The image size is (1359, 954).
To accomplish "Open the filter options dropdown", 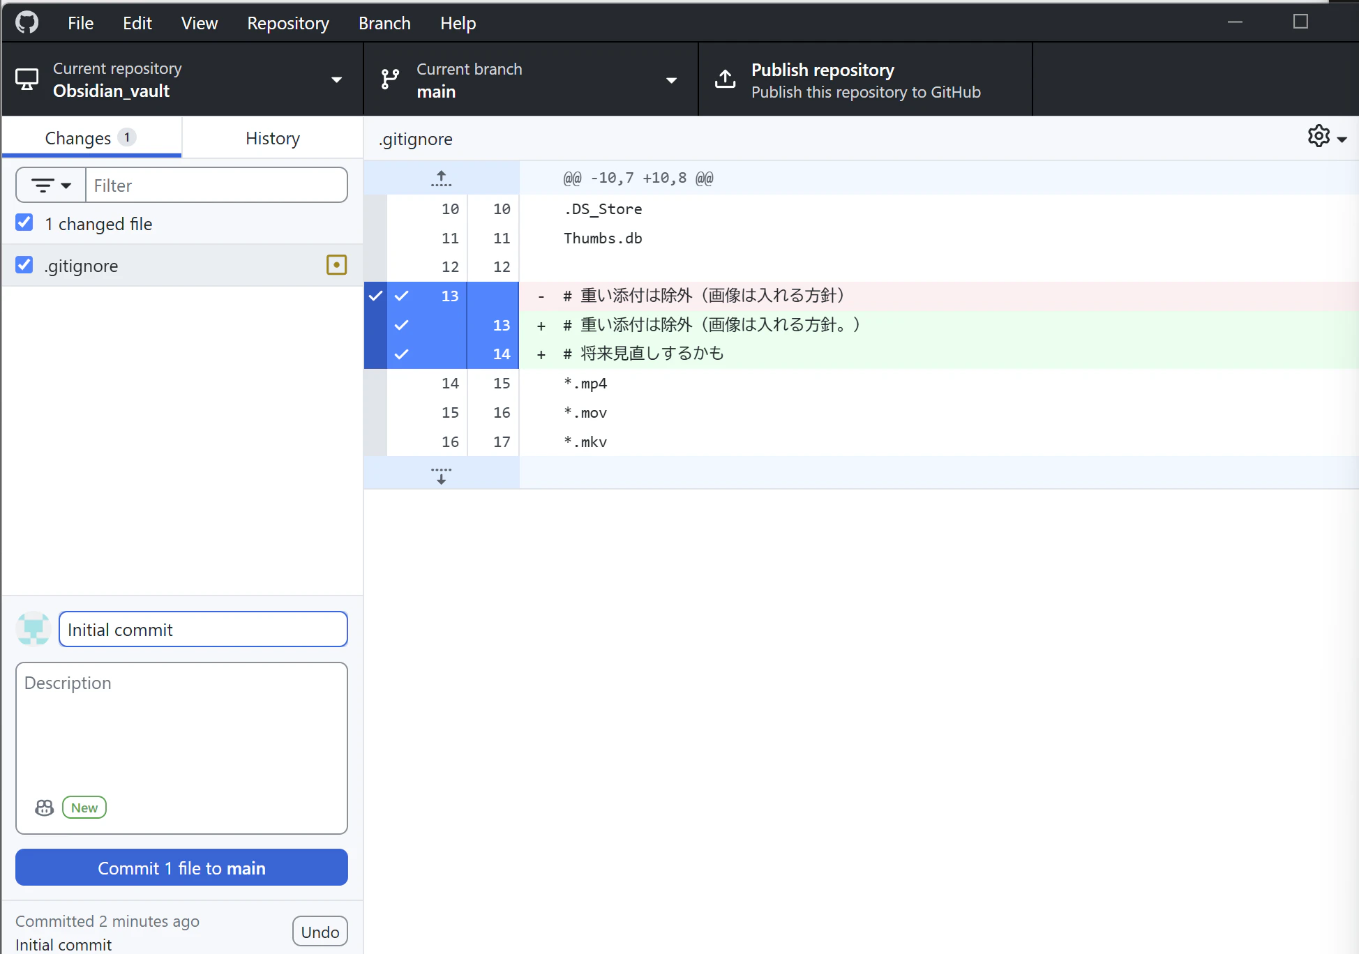I will tap(51, 185).
